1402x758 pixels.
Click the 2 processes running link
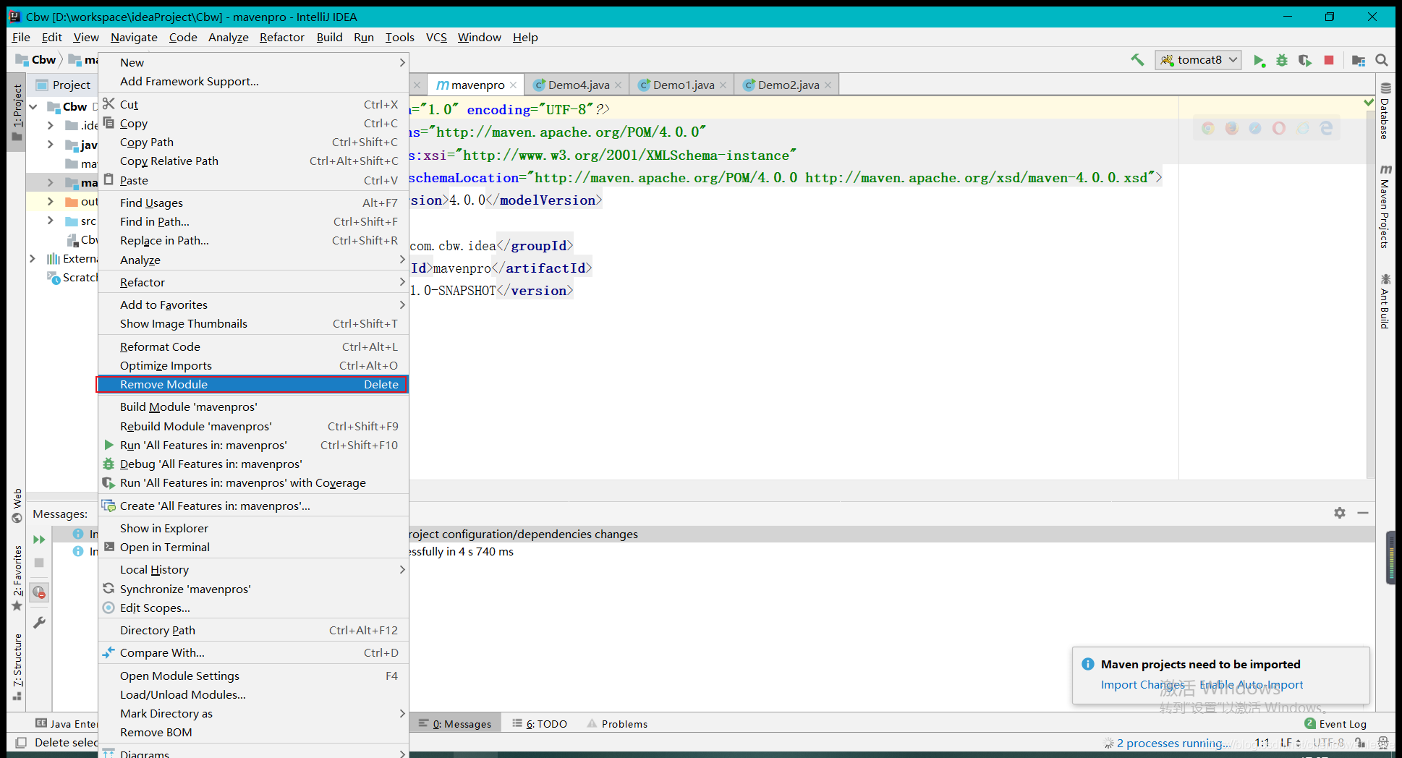tap(1173, 743)
